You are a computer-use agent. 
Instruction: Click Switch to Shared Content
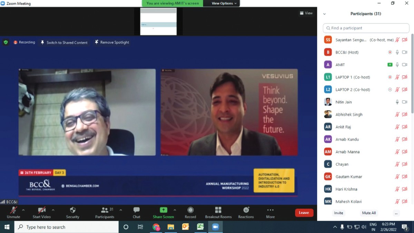click(x=64, y=42)
